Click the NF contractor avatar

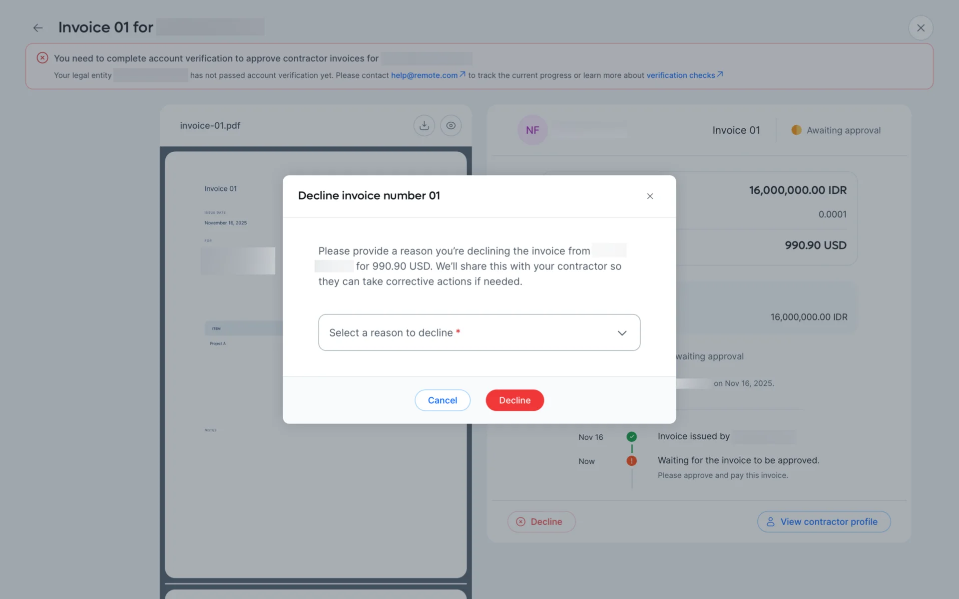point(532,130)
